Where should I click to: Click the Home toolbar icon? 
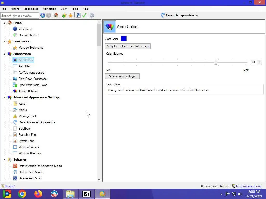point(56,15)
